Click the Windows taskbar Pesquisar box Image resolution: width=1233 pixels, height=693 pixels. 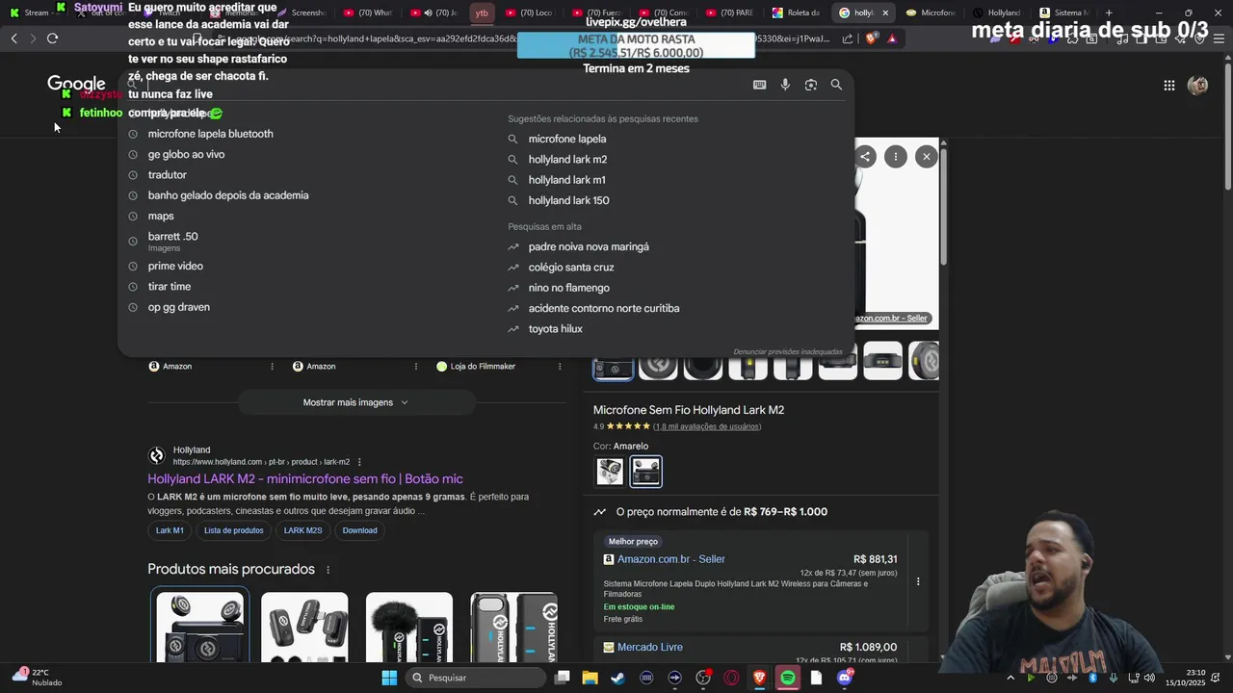[476, 678]
